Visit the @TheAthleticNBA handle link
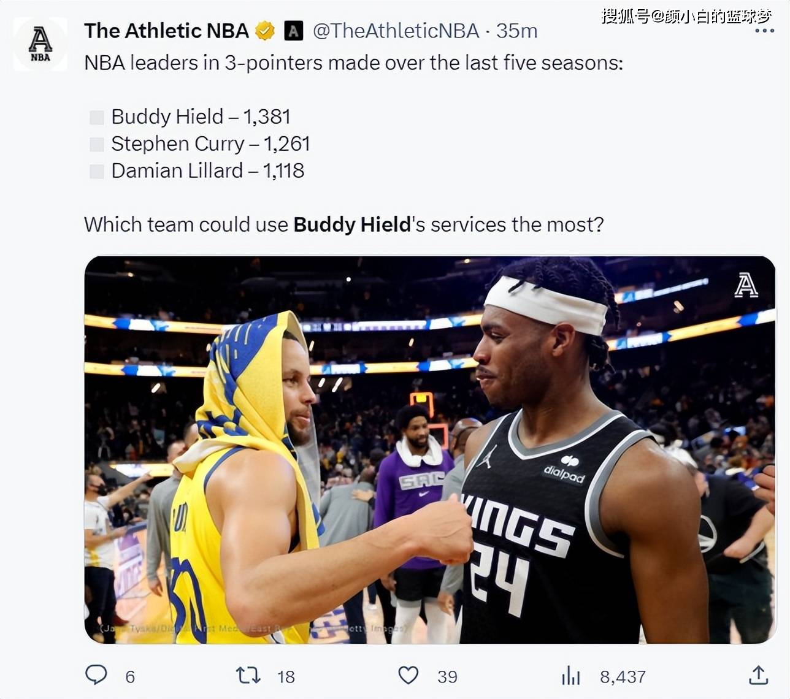Image resolution: width=790 pixels, height=699 pixels. coord(396,31)
